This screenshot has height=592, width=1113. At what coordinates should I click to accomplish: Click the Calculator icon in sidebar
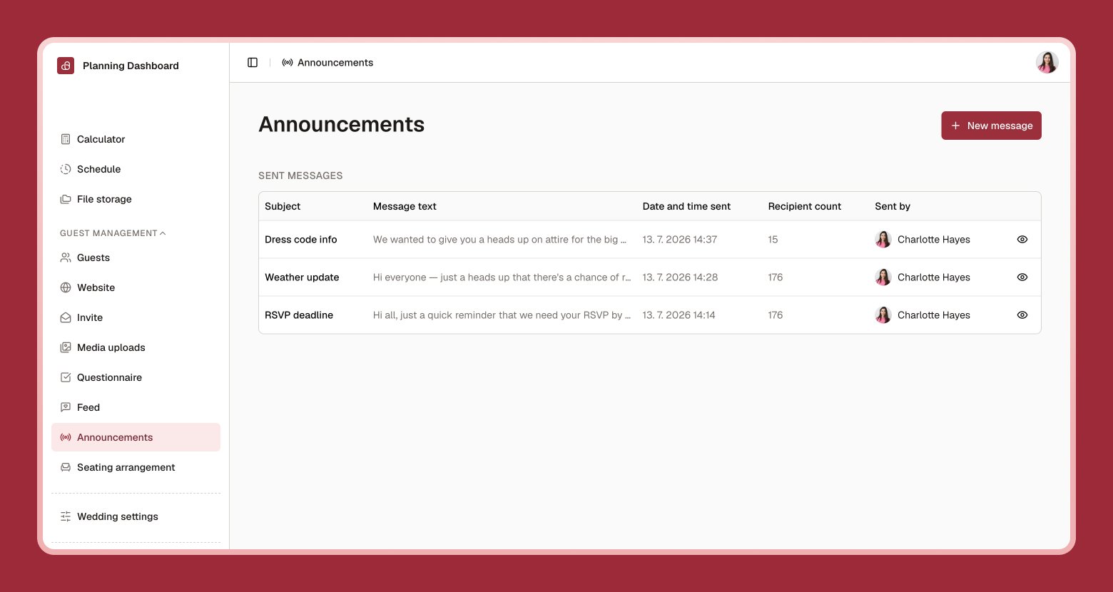click(66, 139)
